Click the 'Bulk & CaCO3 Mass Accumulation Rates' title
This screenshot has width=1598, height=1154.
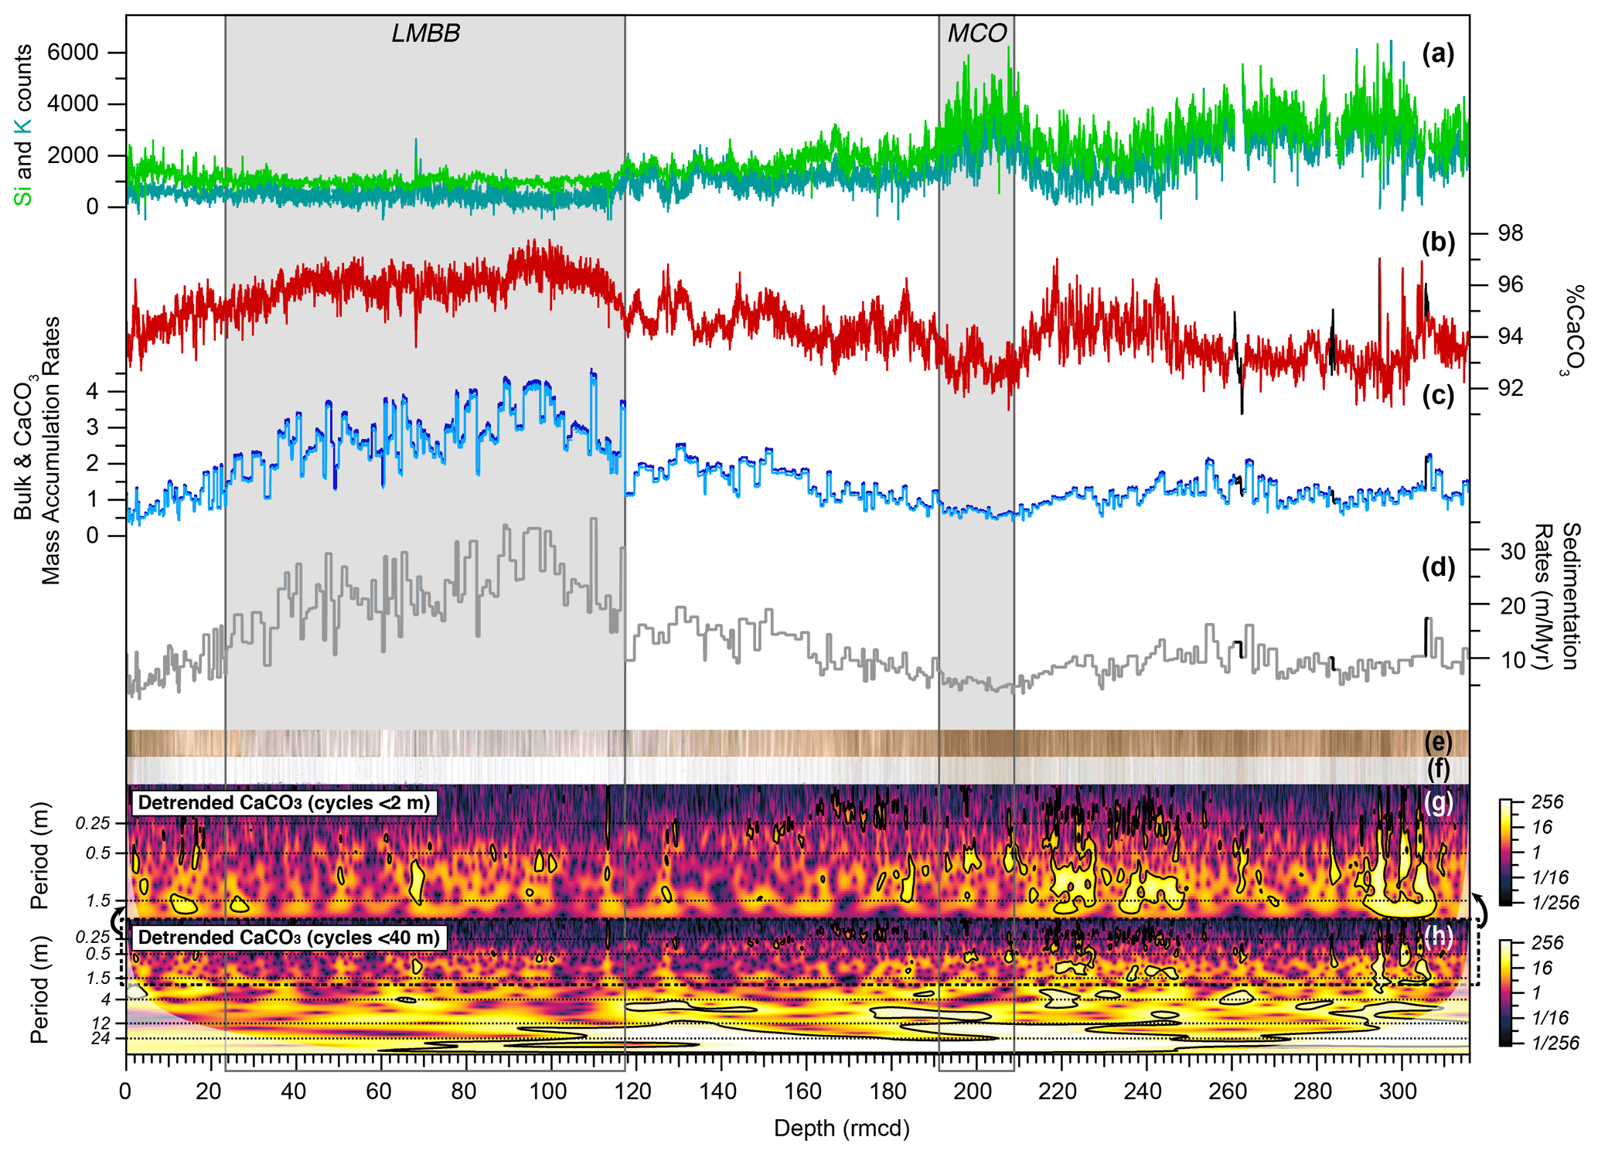click(x=37, y=451)
